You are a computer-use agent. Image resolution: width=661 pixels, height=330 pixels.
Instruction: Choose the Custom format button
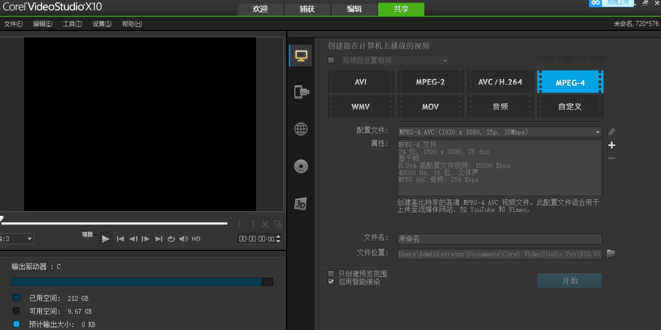click(x=570, y=107)
